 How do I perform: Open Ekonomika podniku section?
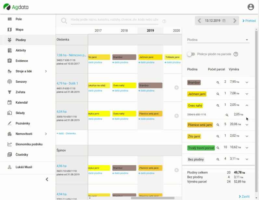point(28,144)
